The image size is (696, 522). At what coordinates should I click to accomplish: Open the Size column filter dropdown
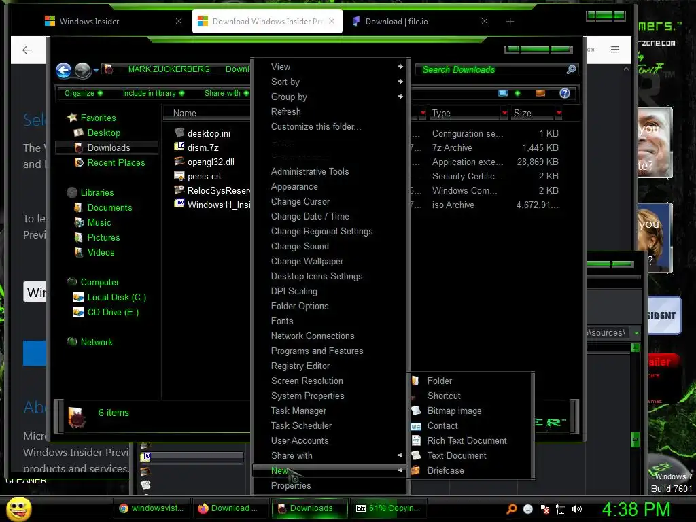click(x=559, y=113)
